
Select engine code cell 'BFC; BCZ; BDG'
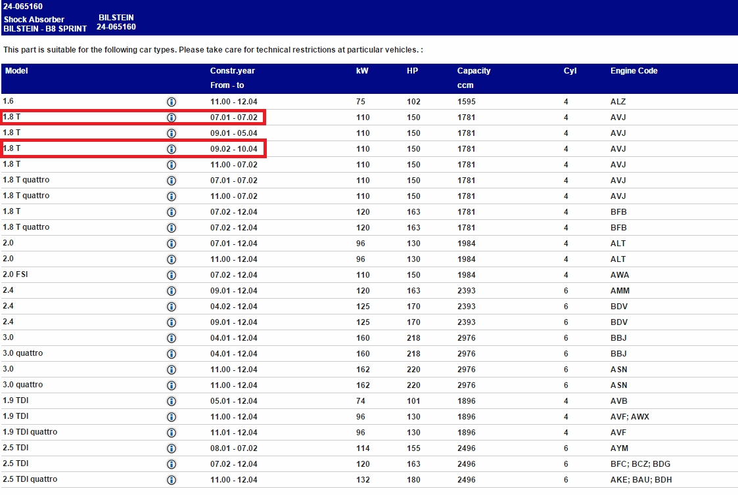(641, 464)
